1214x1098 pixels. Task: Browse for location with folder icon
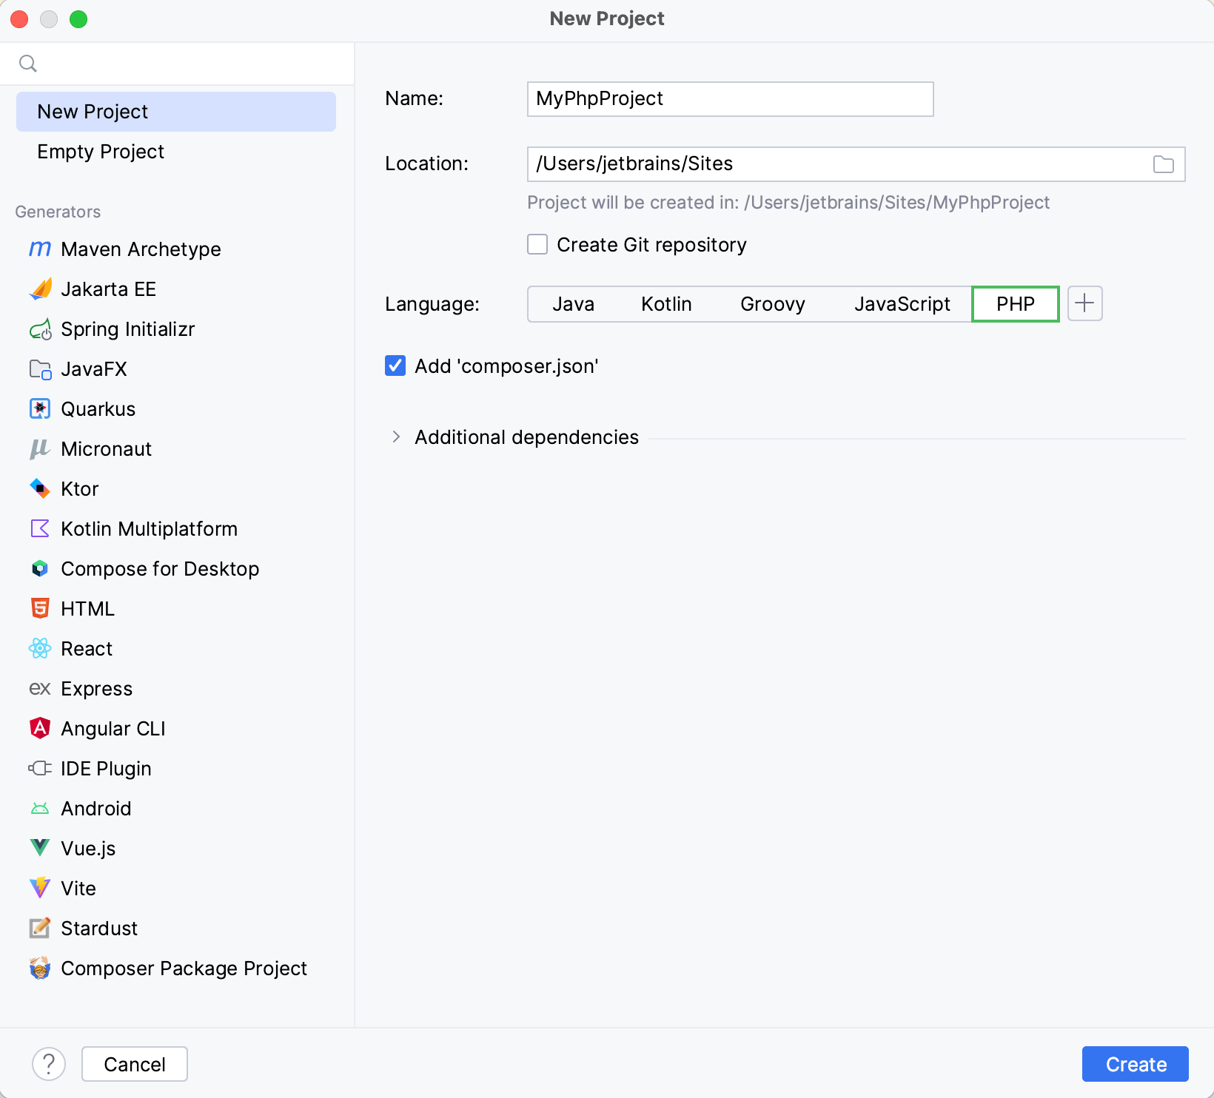click(1164, 164)
